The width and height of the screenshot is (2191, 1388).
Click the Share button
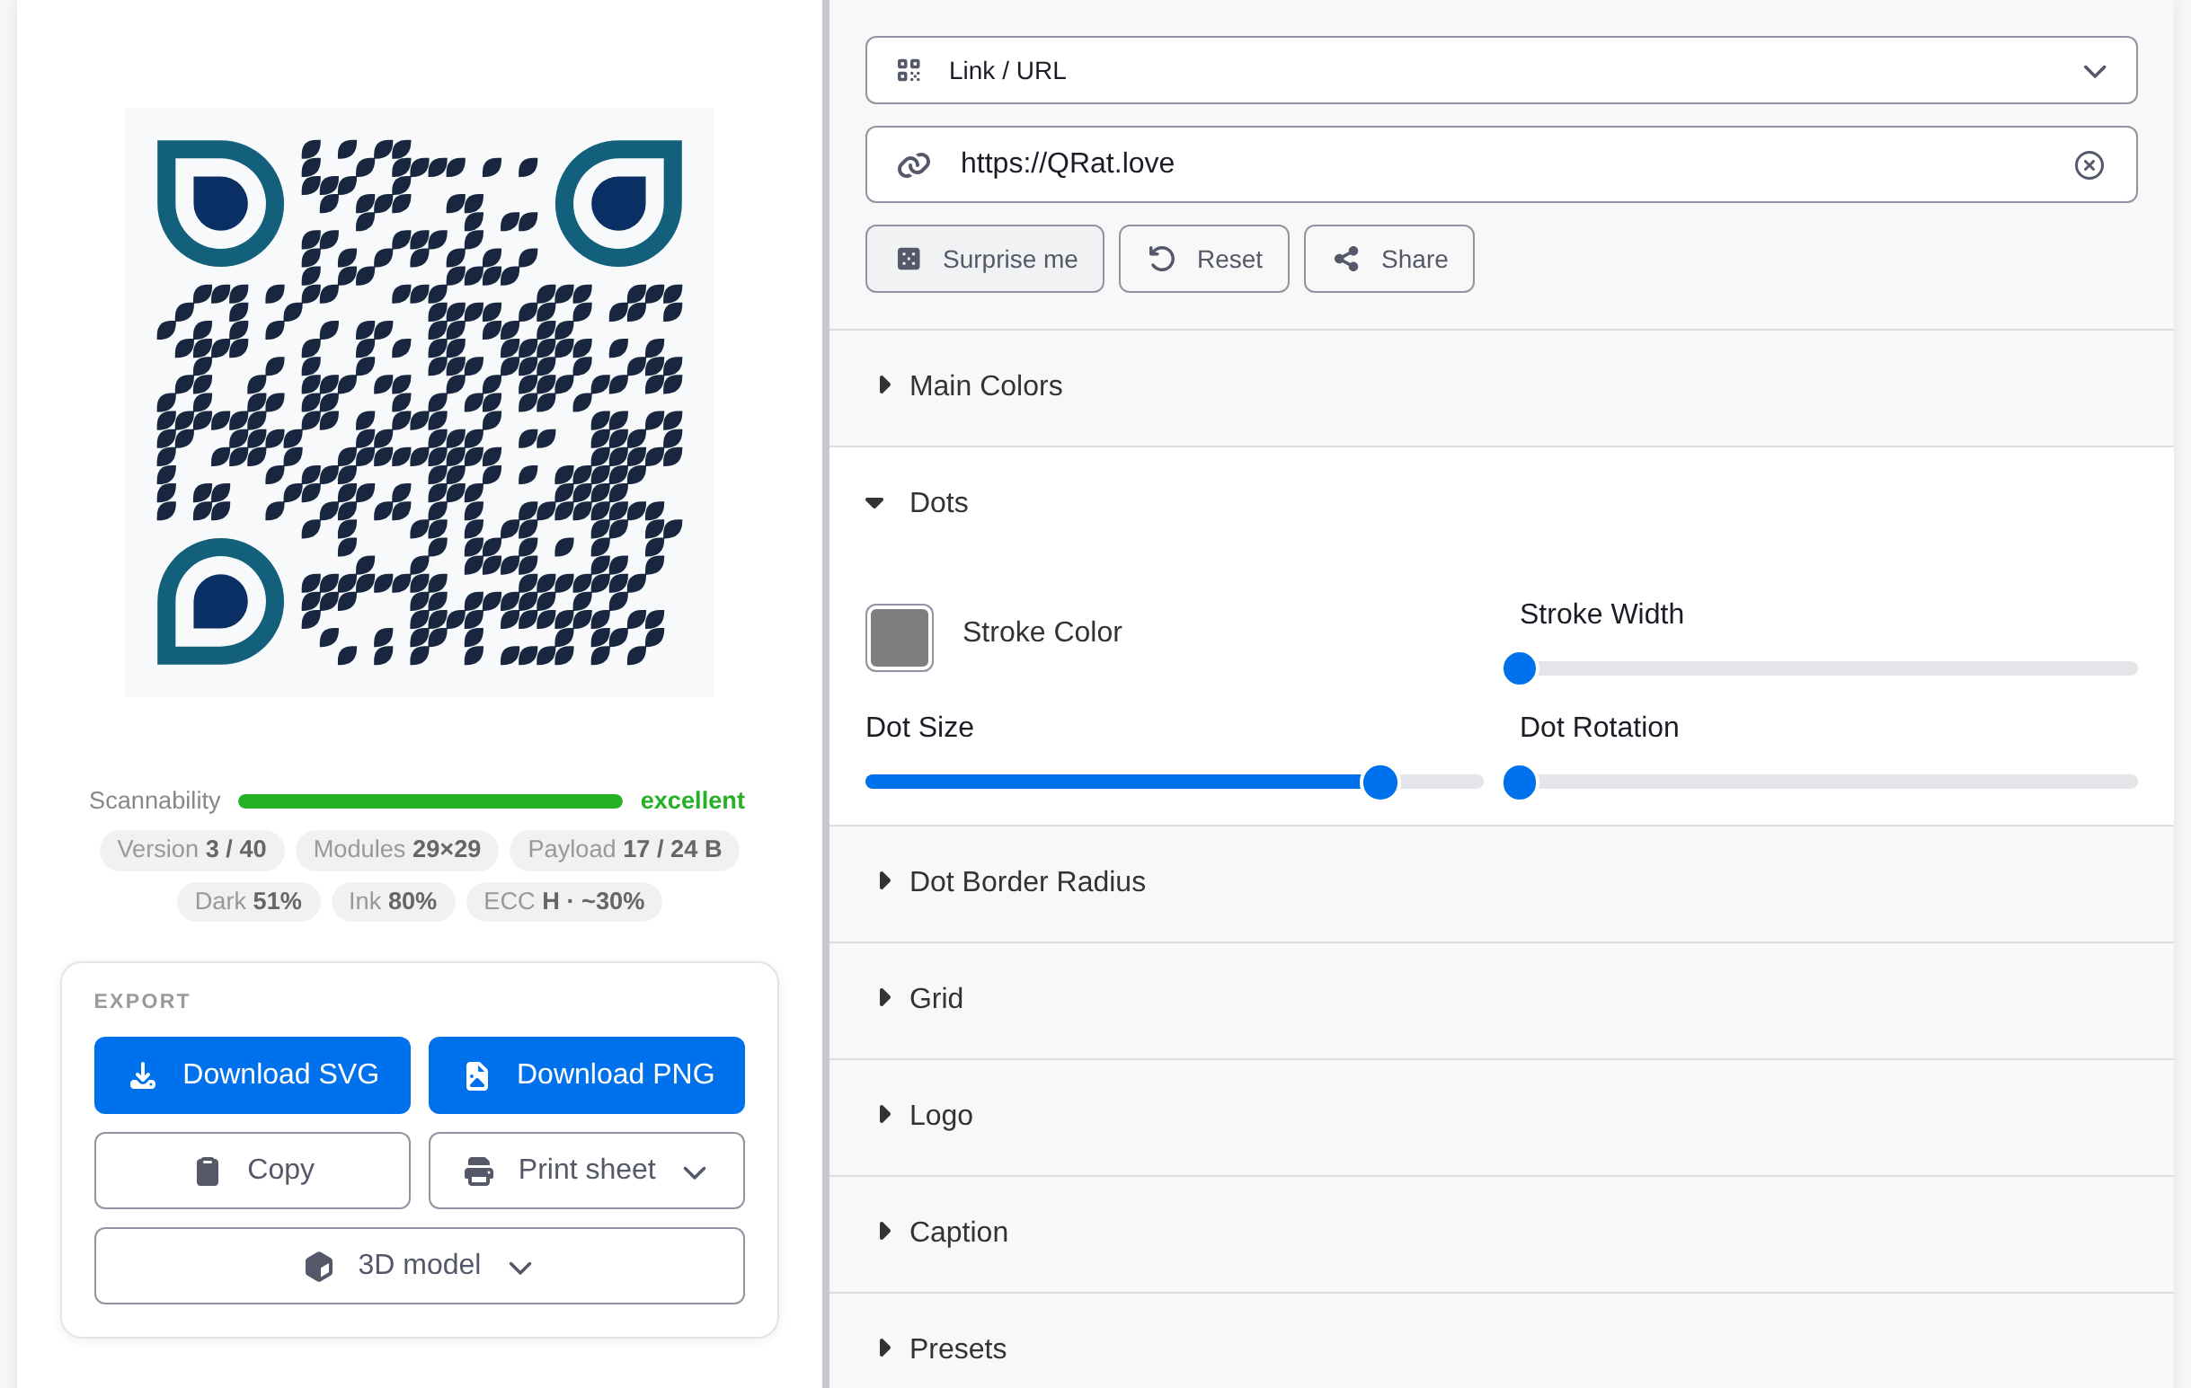(1388, 260)
